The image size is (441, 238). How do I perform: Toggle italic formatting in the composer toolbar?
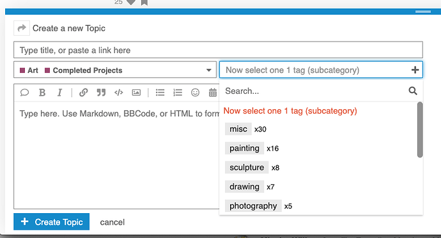point(59,93)
